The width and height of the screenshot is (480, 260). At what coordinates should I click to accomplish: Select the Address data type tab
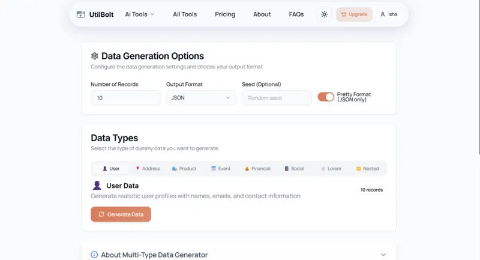(x=148, y=169)
